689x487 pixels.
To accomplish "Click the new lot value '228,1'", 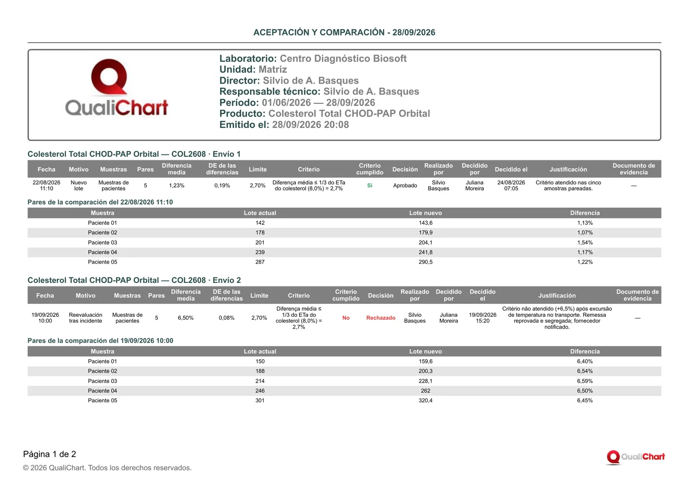I will [426, 381].
